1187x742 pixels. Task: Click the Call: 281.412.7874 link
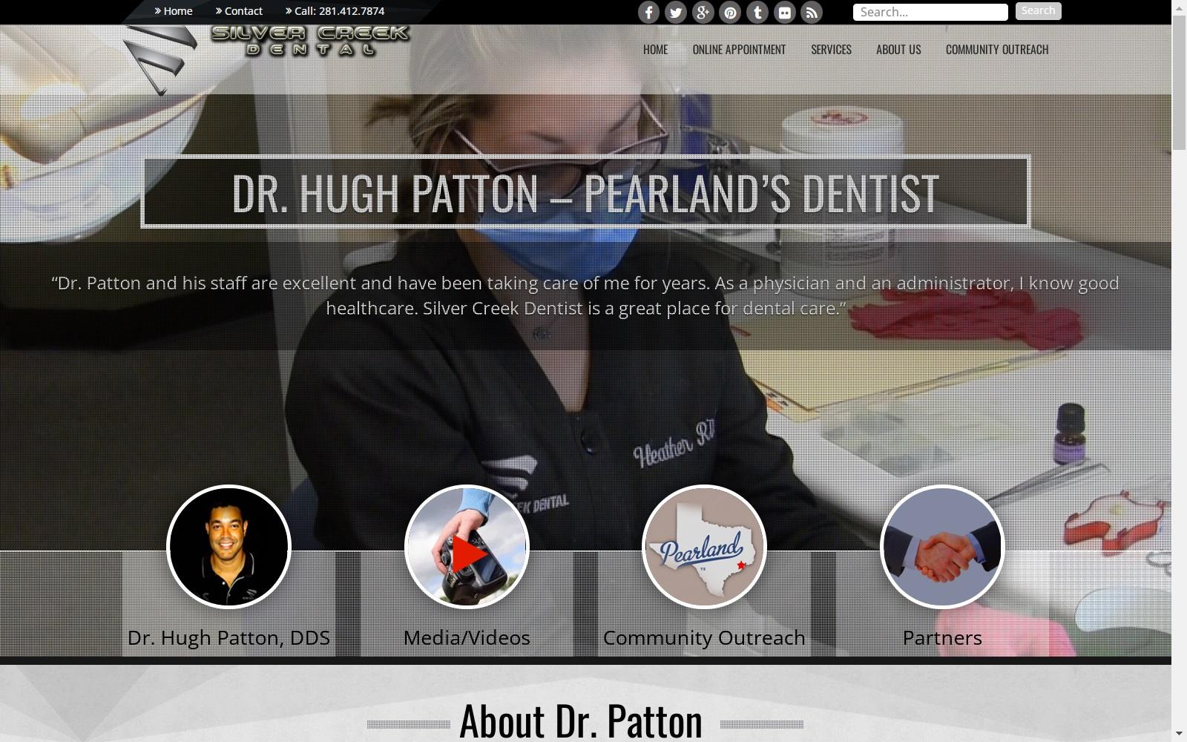335,11
